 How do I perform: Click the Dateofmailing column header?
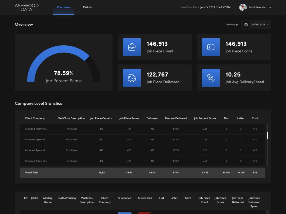point(67,198)
